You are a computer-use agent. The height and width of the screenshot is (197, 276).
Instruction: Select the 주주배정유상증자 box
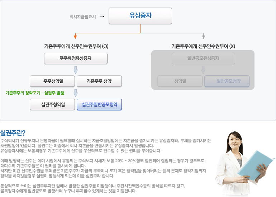(76, 58)
